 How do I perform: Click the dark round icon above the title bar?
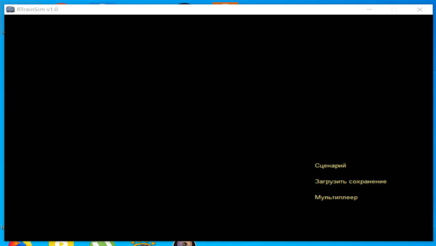pos(185,3)
